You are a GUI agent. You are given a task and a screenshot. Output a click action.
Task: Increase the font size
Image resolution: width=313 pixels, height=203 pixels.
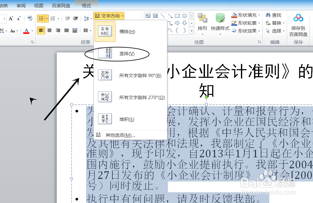click(11, 18)
